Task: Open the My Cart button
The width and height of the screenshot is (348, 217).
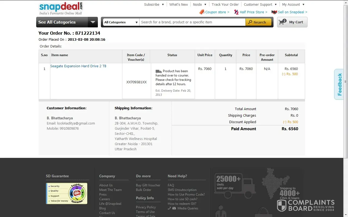Action: click(x=292, y=22)
